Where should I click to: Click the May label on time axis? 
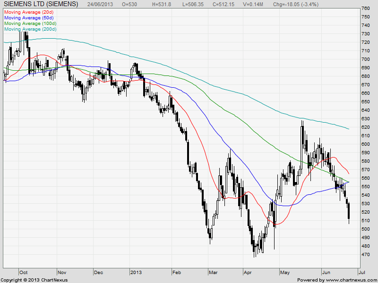[x=285, y=273]
